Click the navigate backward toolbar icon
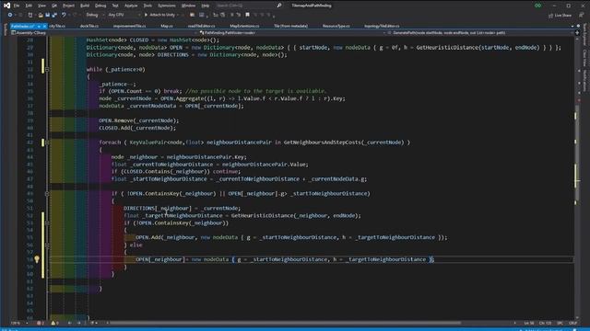This screenshot has height=331, width=590. coord(10,15)
